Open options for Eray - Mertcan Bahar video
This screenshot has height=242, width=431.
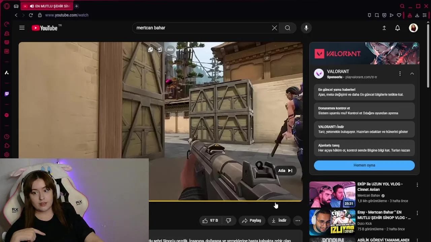pyautogui.click(x=417, y=213)
